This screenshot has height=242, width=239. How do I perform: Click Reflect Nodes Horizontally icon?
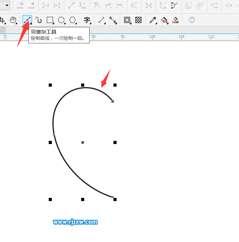[229, 5]
